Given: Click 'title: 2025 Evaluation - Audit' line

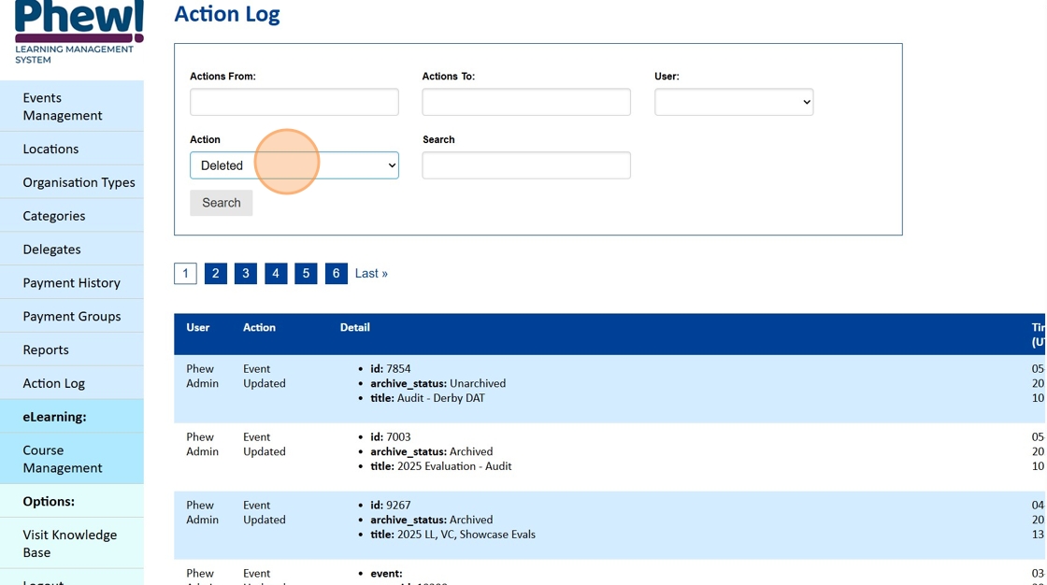Looking at the screenshot, I should click(440, 466).
